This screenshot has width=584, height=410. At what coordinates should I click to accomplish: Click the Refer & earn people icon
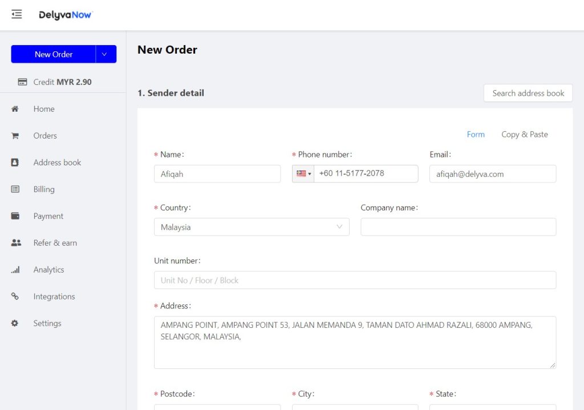click(x=15, y=243)
